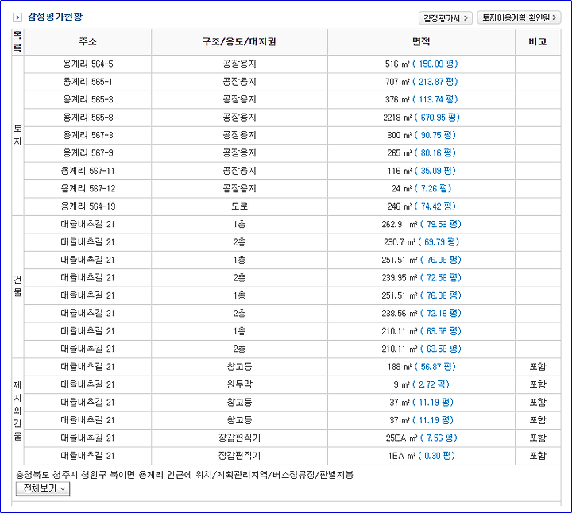The image size is (572, 513).
Task: Click address 용계리 567-3
Action: [88, 135]
